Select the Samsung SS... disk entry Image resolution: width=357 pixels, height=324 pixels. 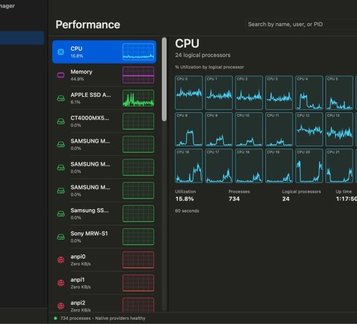[104, 213]
